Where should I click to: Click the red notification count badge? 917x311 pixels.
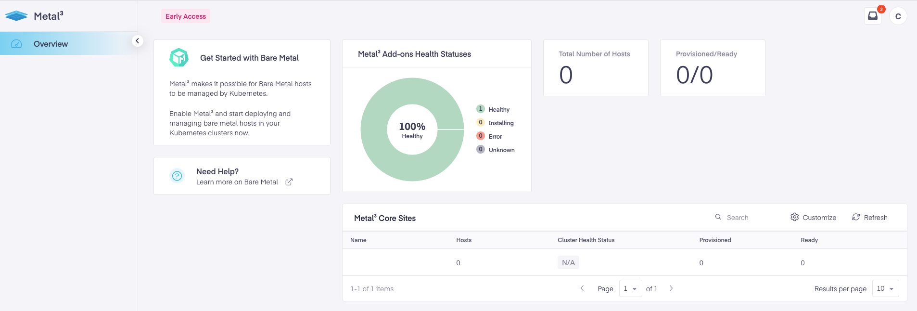(881, 9)
